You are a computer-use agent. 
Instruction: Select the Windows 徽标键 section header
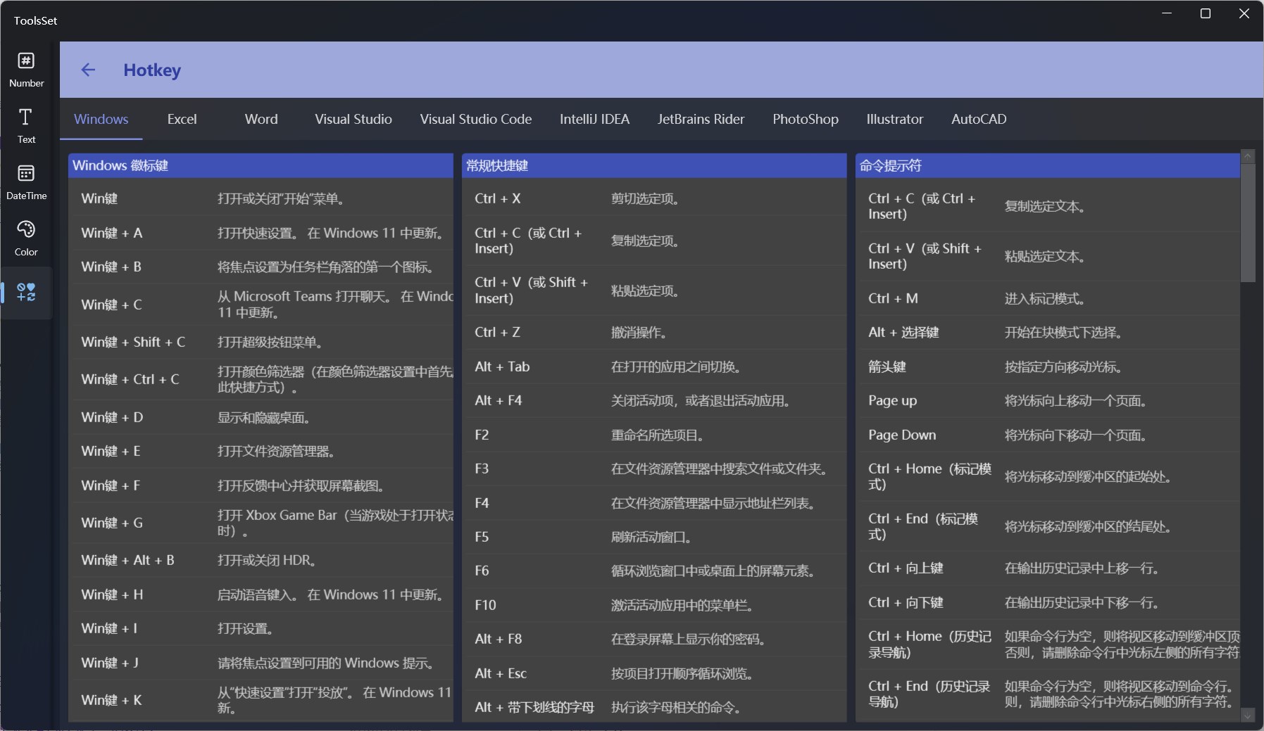(261, 165)
